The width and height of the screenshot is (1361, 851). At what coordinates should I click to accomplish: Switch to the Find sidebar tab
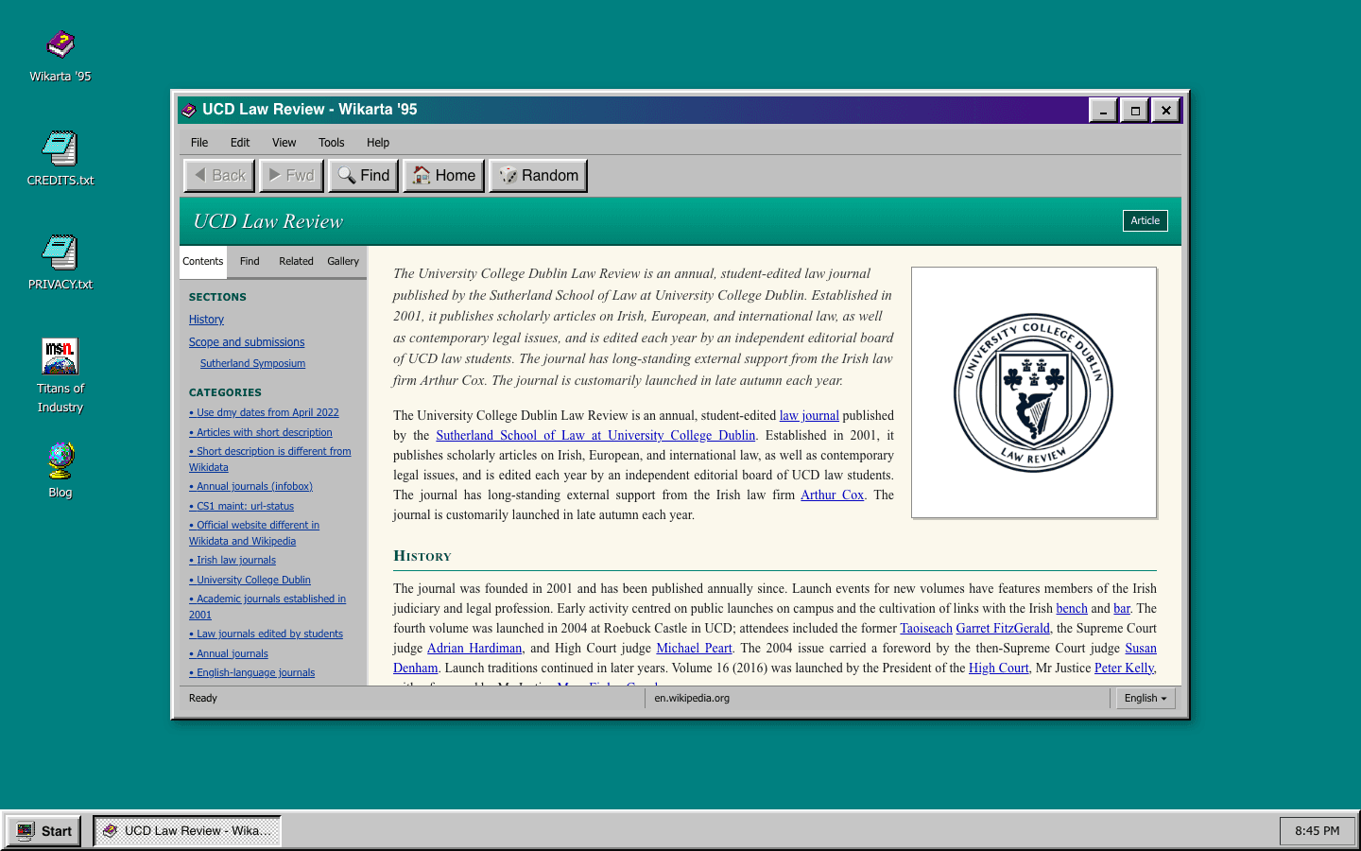(250, 262)
